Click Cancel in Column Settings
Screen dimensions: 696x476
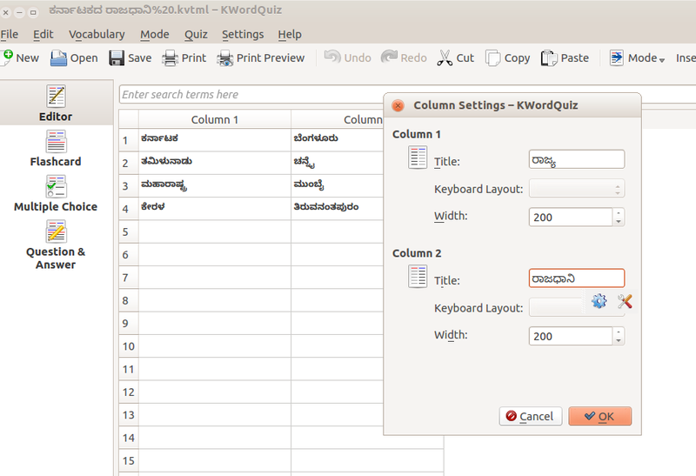tap(531, 416)
